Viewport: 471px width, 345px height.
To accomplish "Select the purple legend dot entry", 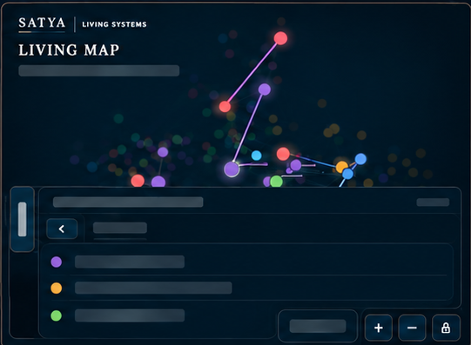I will 57,262.
